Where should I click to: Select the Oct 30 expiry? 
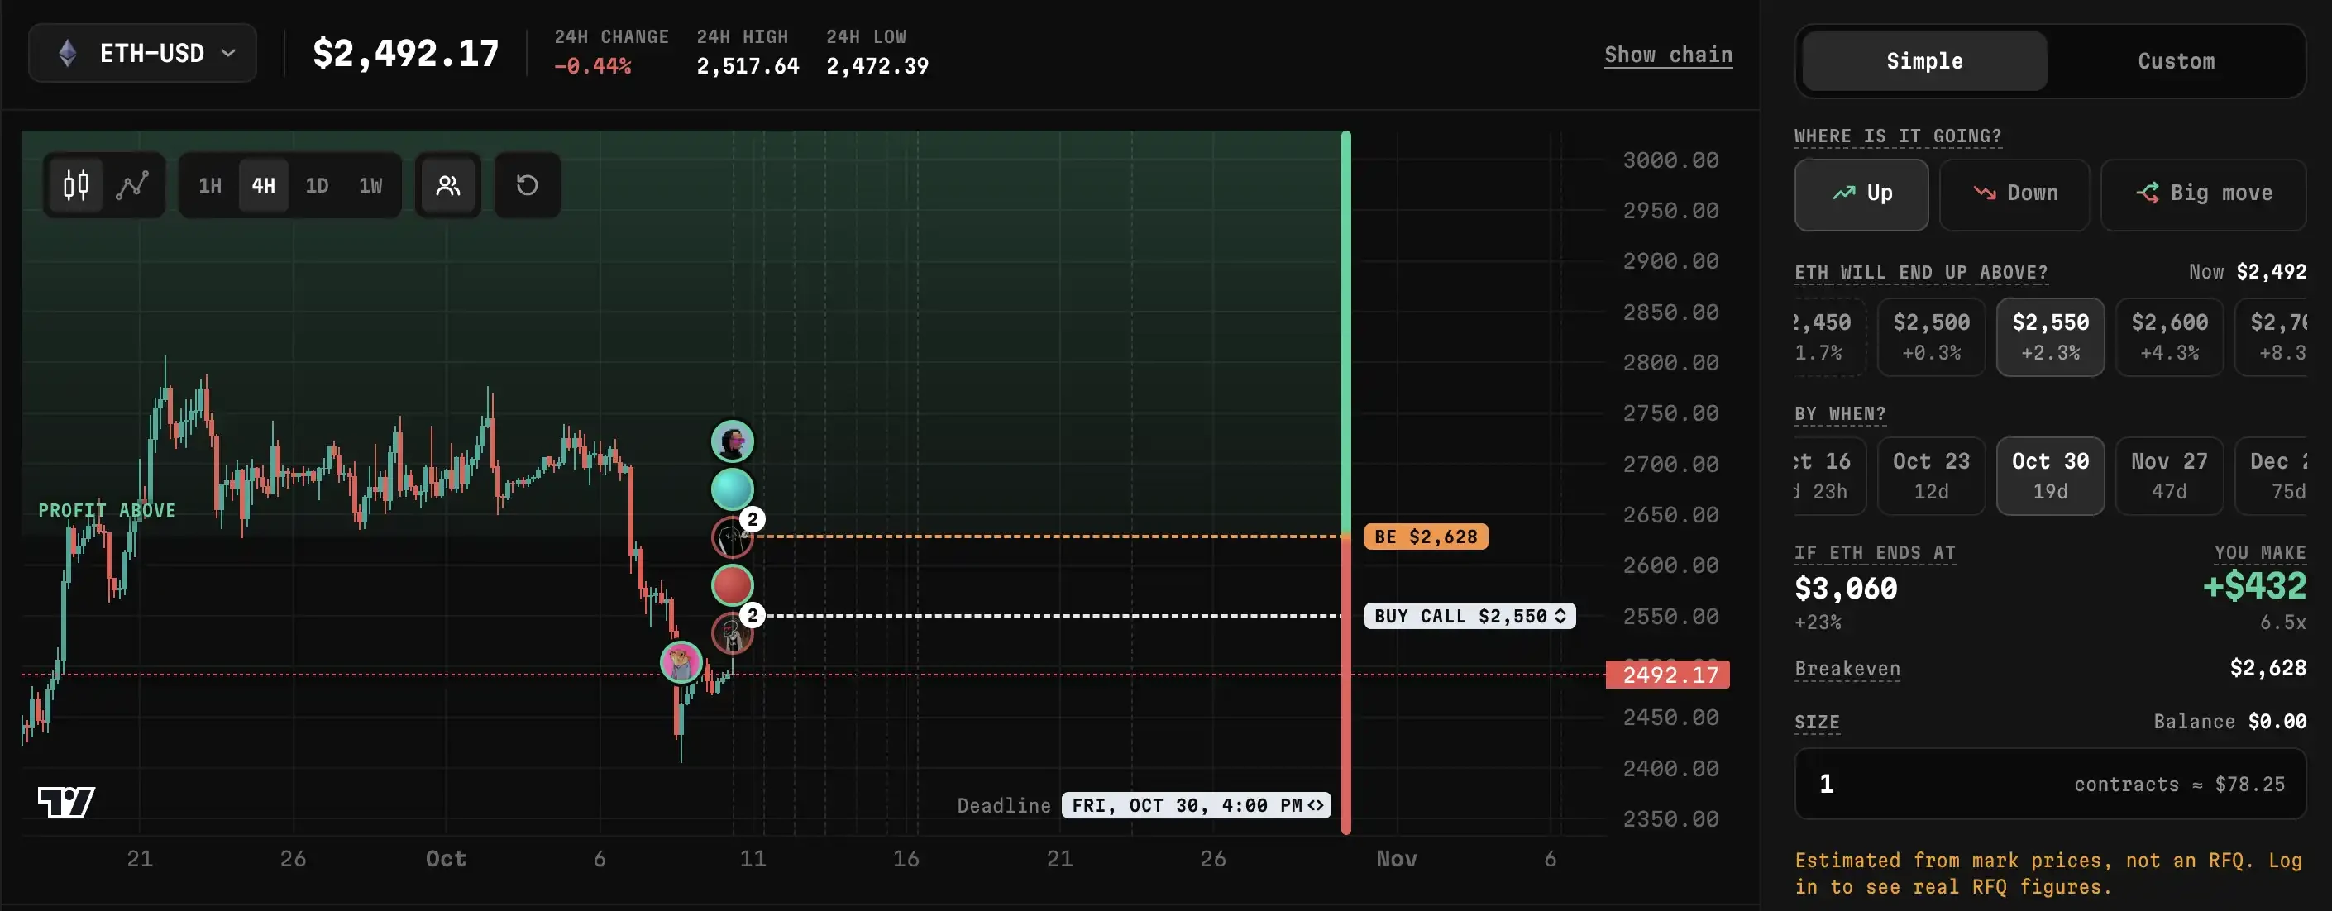[x=2051, y=476]
